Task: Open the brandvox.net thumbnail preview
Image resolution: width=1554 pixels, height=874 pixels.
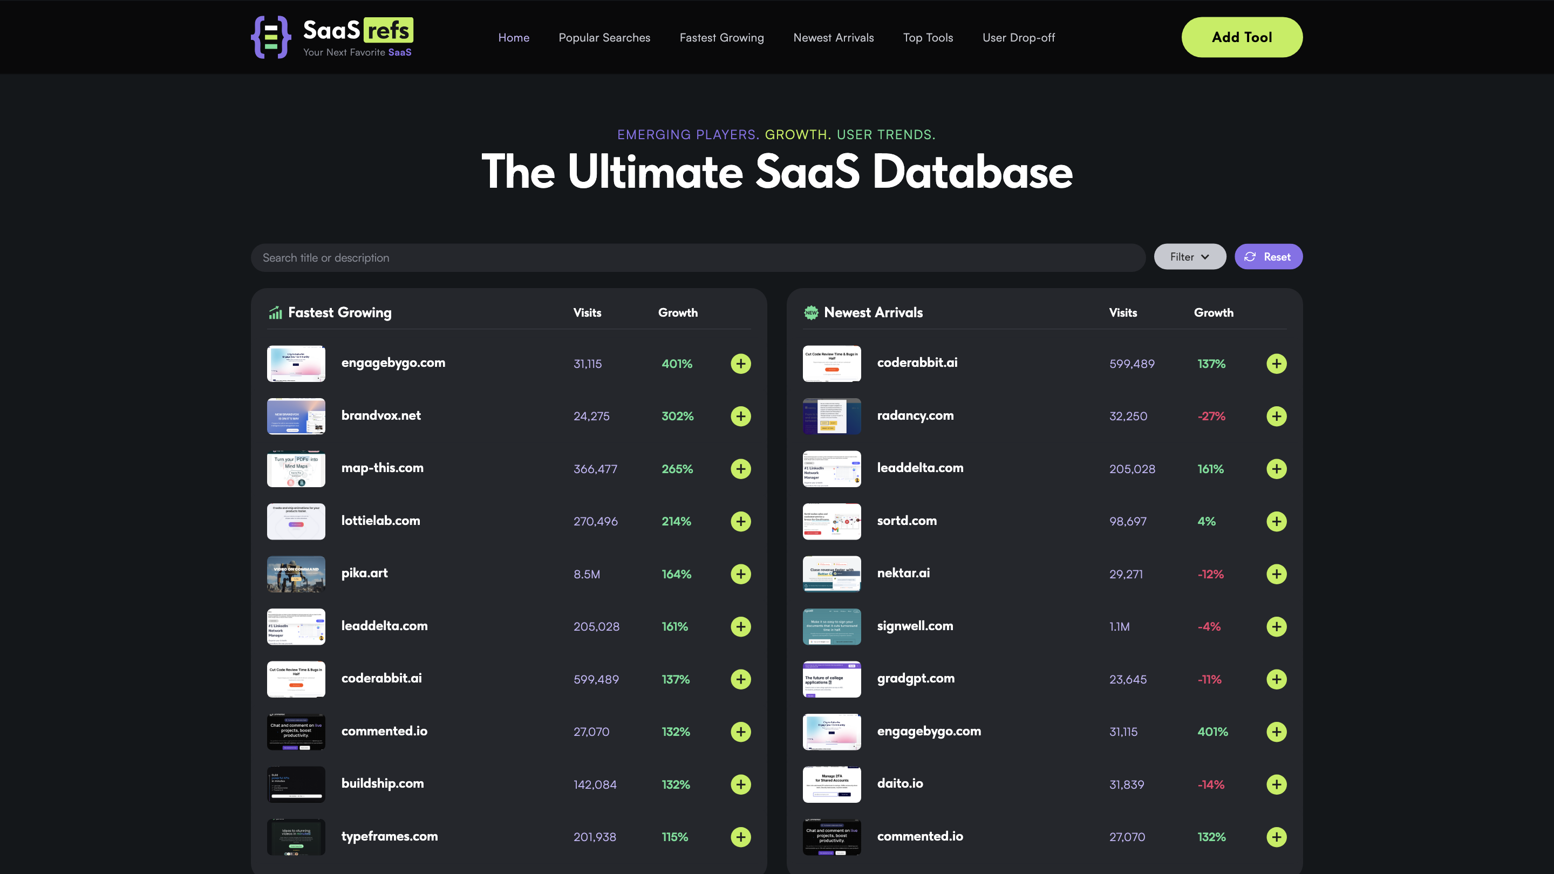Action: [296, 416]
